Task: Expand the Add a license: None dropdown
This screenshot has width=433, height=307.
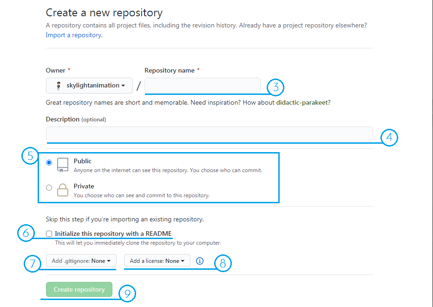Action: 157,261
